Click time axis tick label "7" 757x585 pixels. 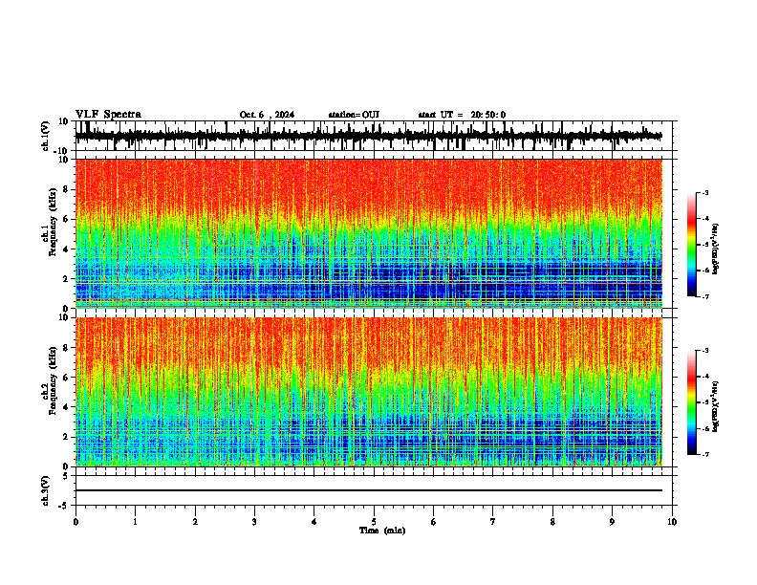pyautogui.click(x=493, y=521)
